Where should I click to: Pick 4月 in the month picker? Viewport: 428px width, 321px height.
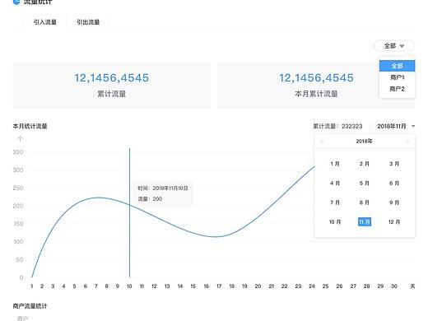(x=335, y=183)
